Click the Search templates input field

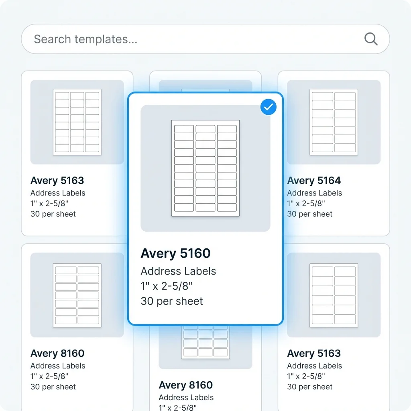(193, 39)
